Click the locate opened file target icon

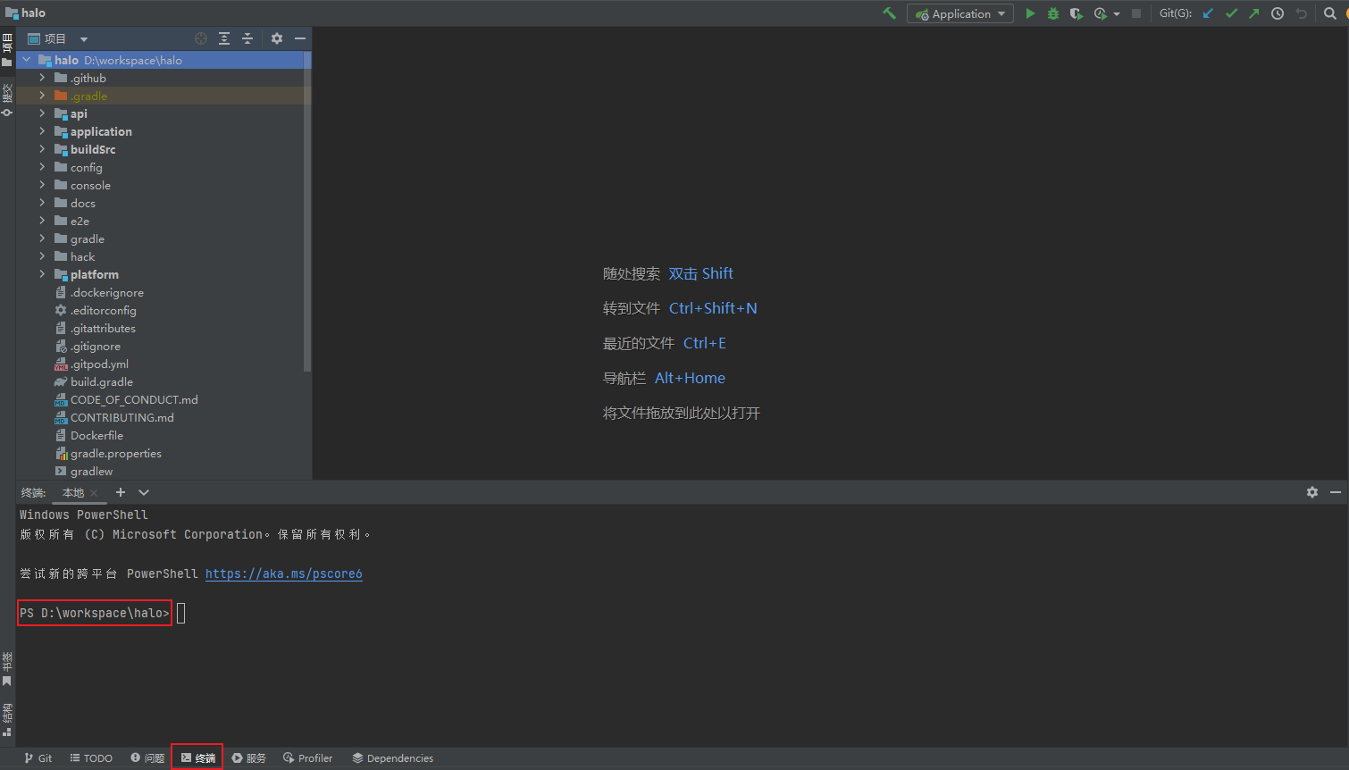point(201,38)
